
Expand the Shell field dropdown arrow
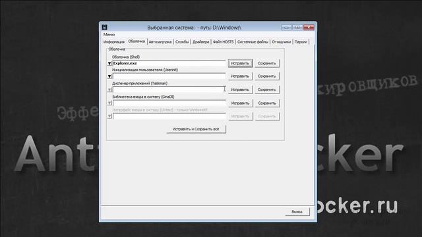109,63
